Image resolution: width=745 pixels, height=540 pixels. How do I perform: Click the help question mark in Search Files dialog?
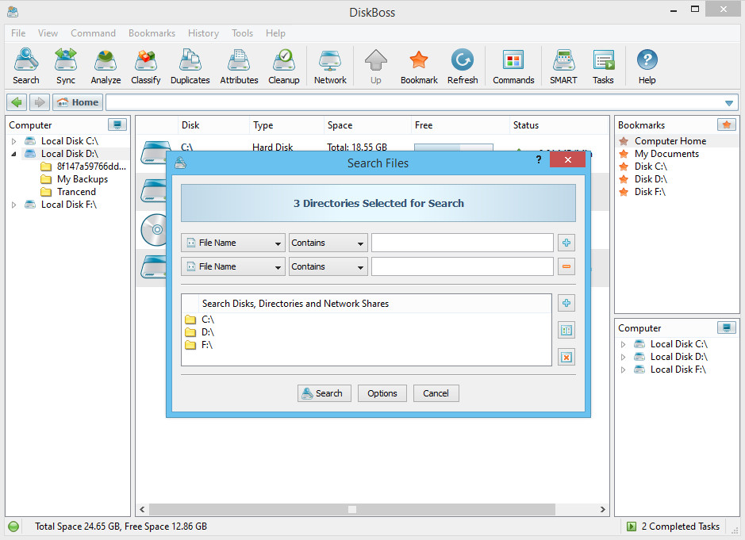pos(538,159)
